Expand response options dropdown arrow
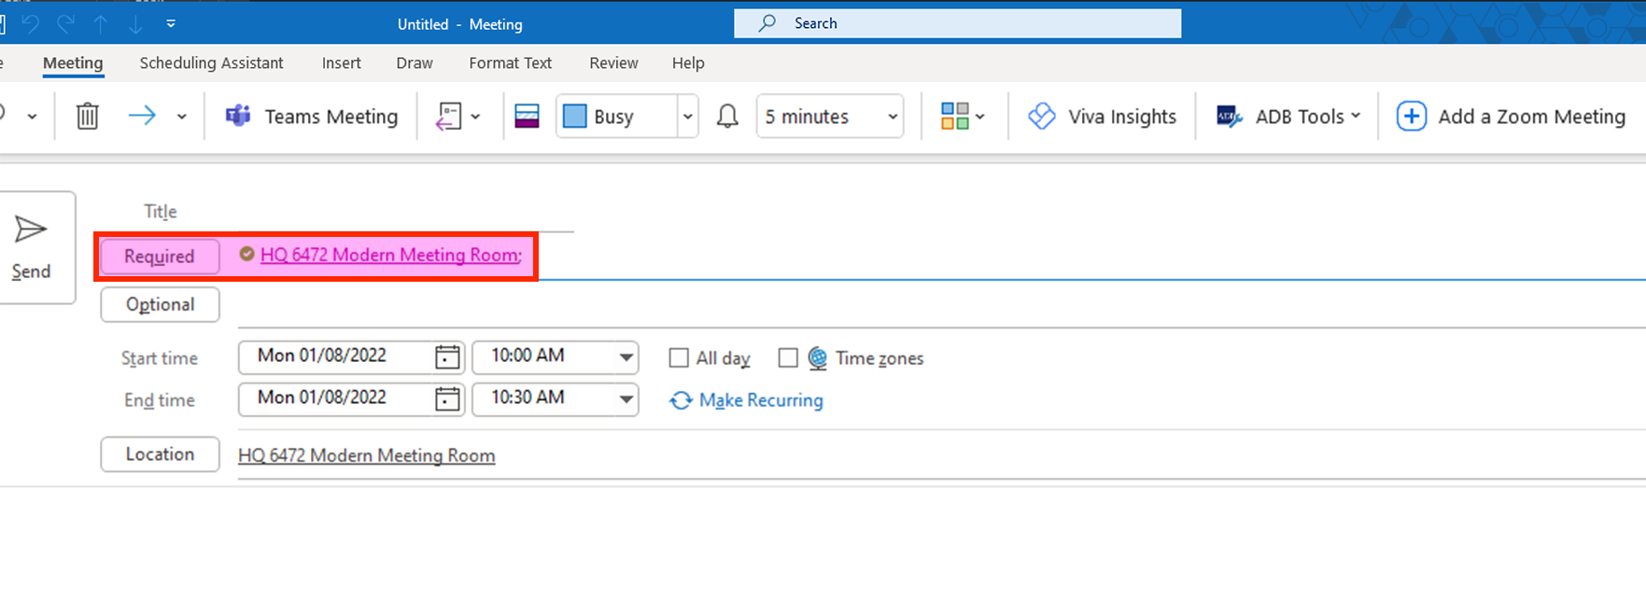 coord(475,117)
